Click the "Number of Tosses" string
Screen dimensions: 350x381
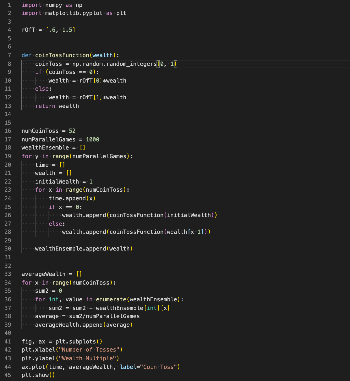(x=89, y=350)
